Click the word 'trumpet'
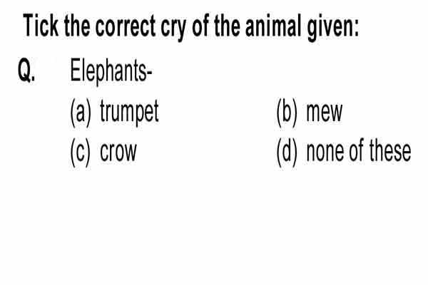The width and height of the screenshot is (428, 285). tap(129, 113)
